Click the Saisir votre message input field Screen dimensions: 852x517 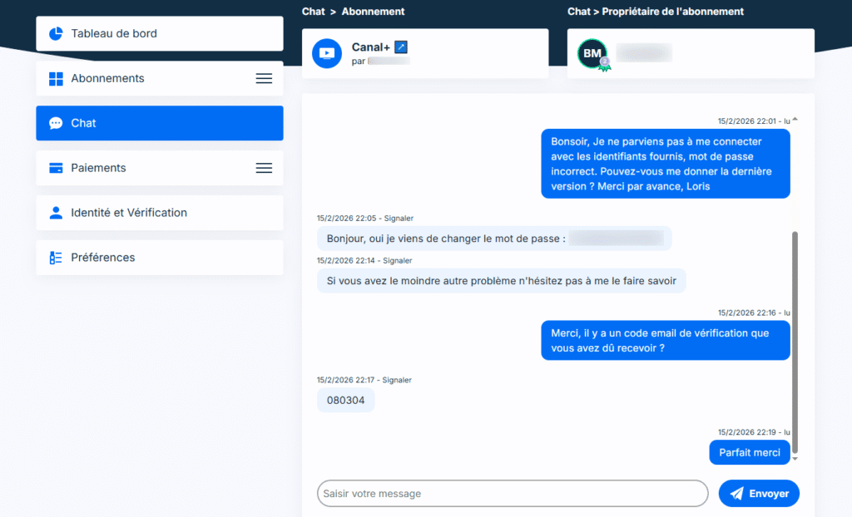tap(512, 493)
